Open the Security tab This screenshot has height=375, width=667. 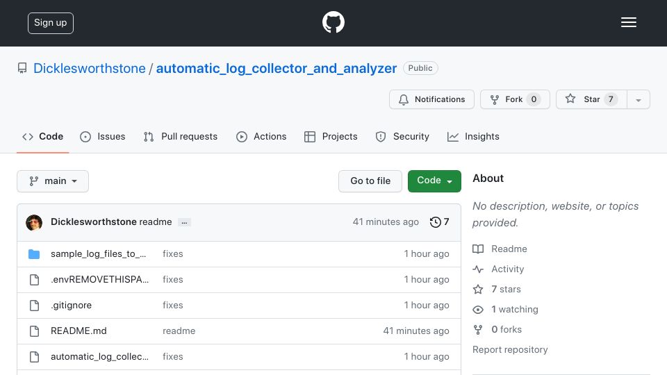402,137
